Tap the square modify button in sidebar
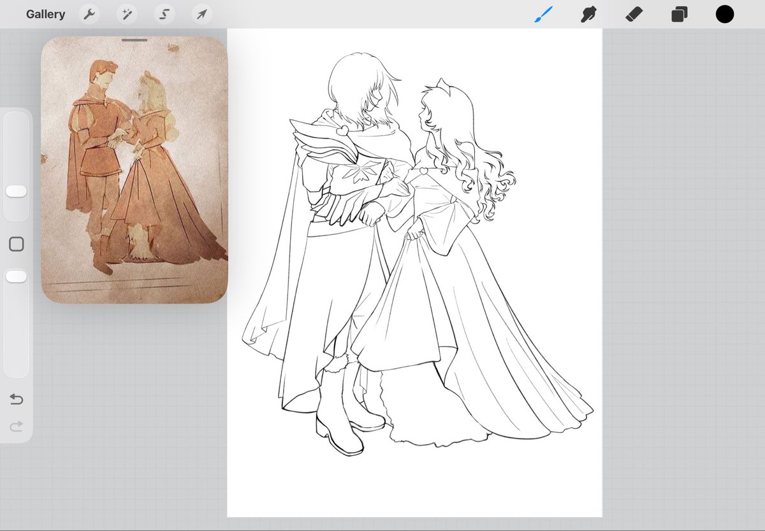Viewport: 765px width, 531px height. coord(17,244)
